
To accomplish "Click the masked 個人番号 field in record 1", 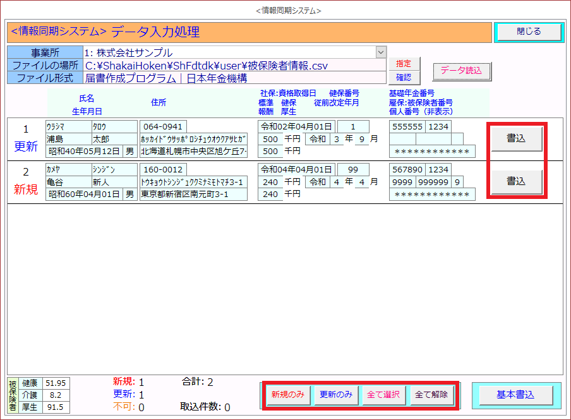I will tap(432, 152).
